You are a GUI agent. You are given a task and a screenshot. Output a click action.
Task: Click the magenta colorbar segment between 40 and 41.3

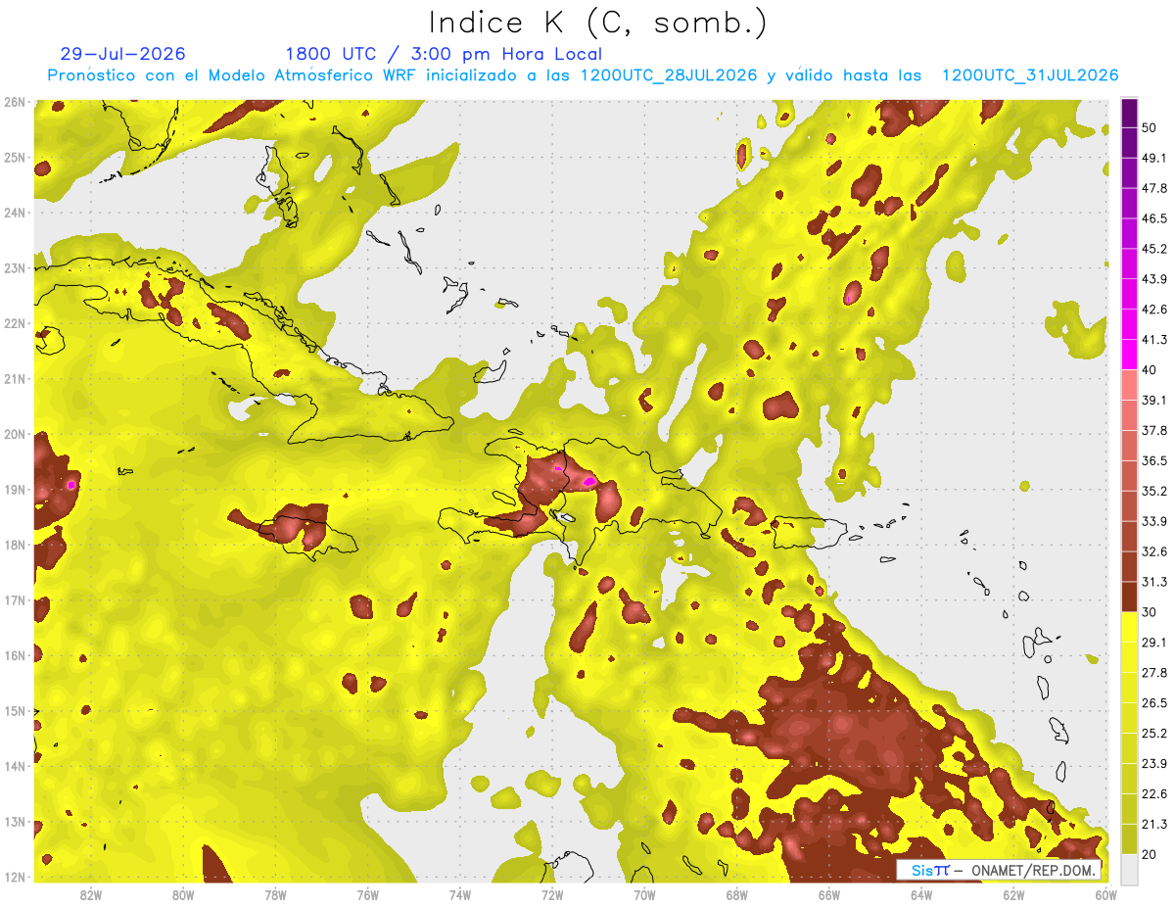point(1129,355)
